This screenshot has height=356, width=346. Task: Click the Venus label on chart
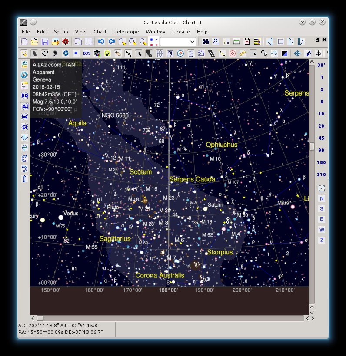pos(71,214)
